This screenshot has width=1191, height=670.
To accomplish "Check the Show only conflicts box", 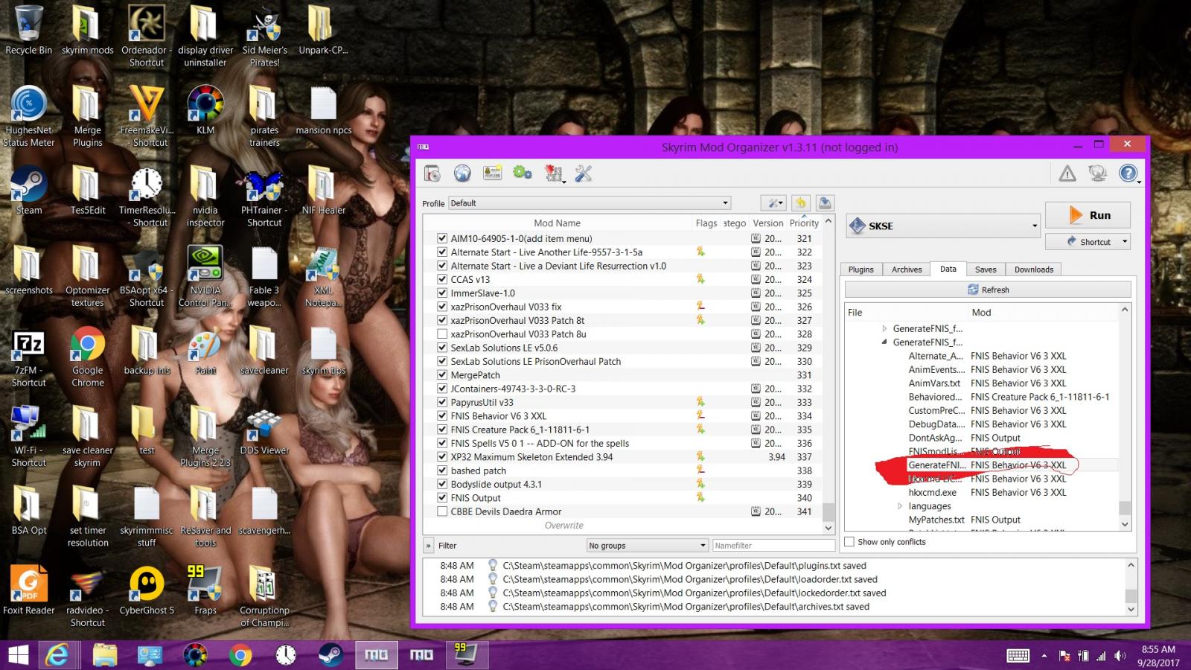I will tap(849, 542).
